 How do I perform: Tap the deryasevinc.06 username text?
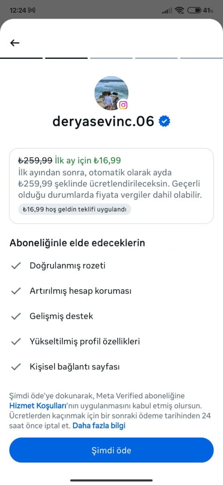coord(103,122)
